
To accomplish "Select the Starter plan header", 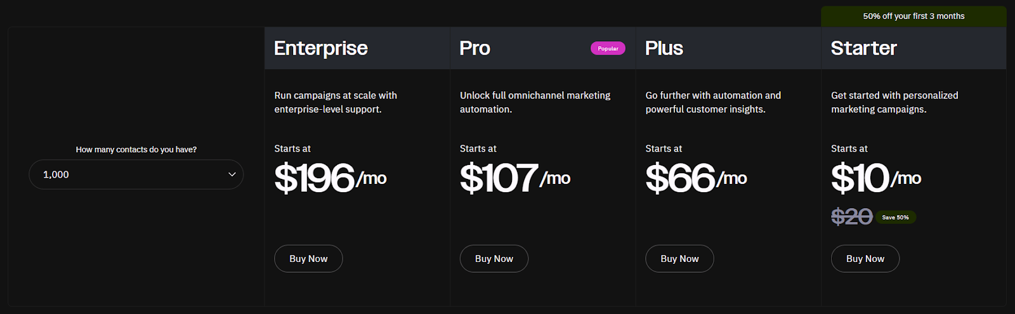I will (864, 48).
